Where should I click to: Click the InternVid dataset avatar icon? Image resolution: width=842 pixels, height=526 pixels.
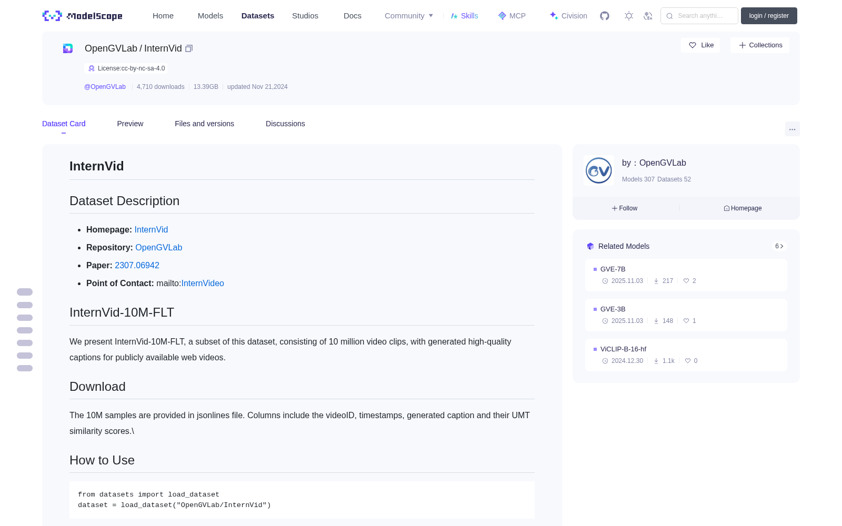(x=68, y=48)
